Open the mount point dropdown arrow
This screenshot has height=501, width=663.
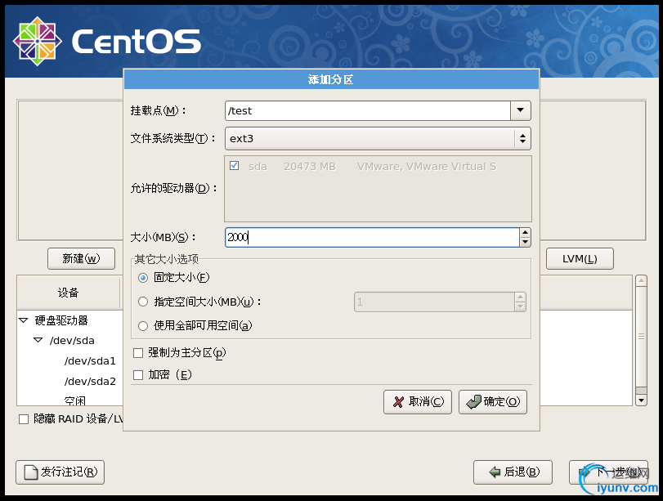point(521,111)
